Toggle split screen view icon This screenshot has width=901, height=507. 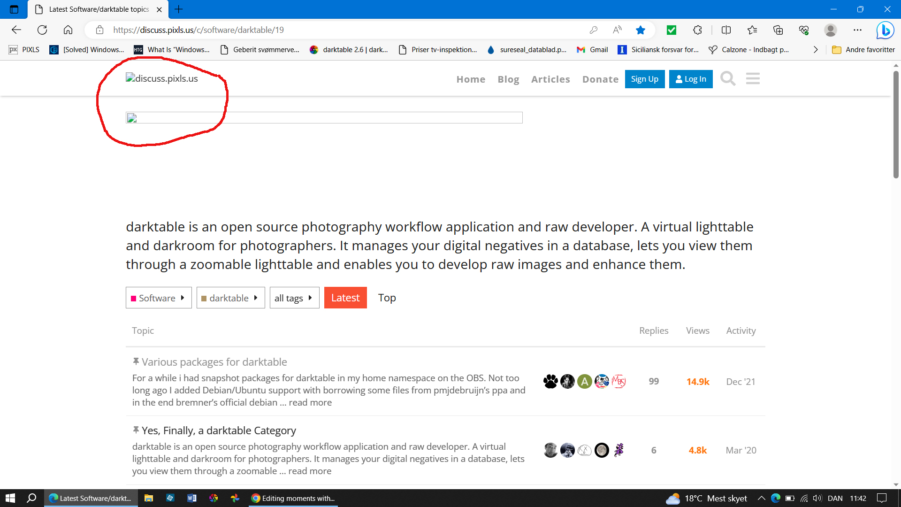(x=726, y=30)
